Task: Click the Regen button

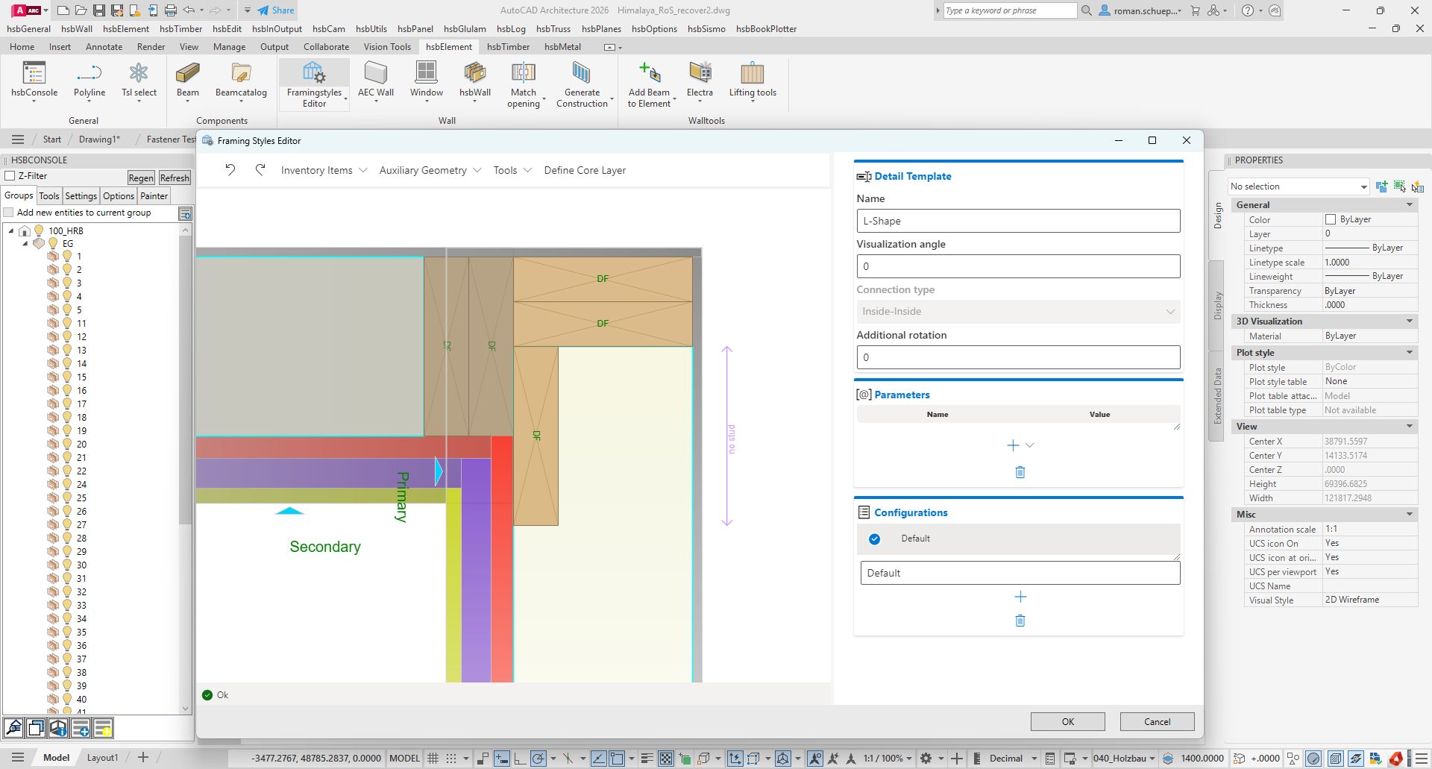Action: (141, 178)
